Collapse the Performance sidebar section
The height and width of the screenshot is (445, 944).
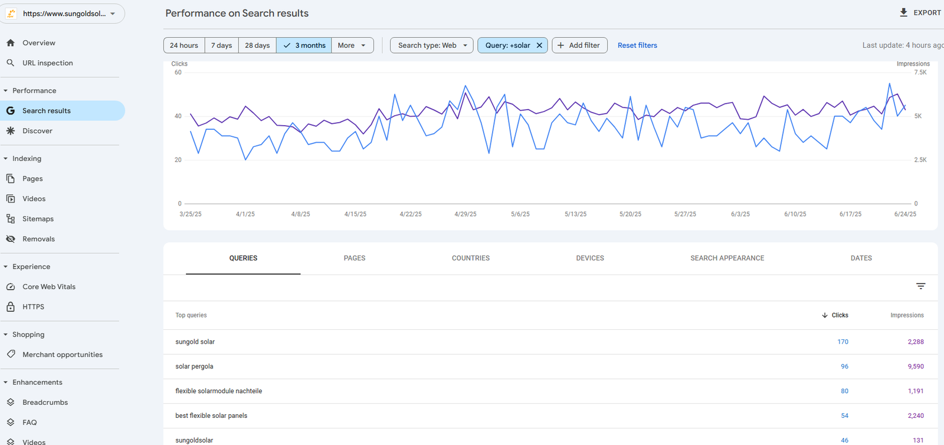[6, 91]
